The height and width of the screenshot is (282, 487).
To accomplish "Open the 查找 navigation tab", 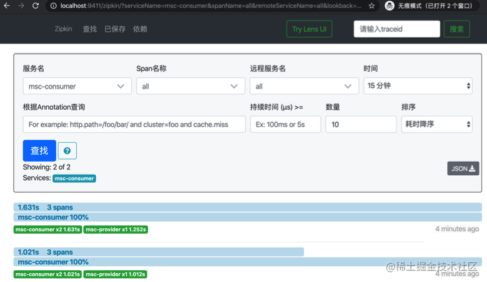I will 90,29.
